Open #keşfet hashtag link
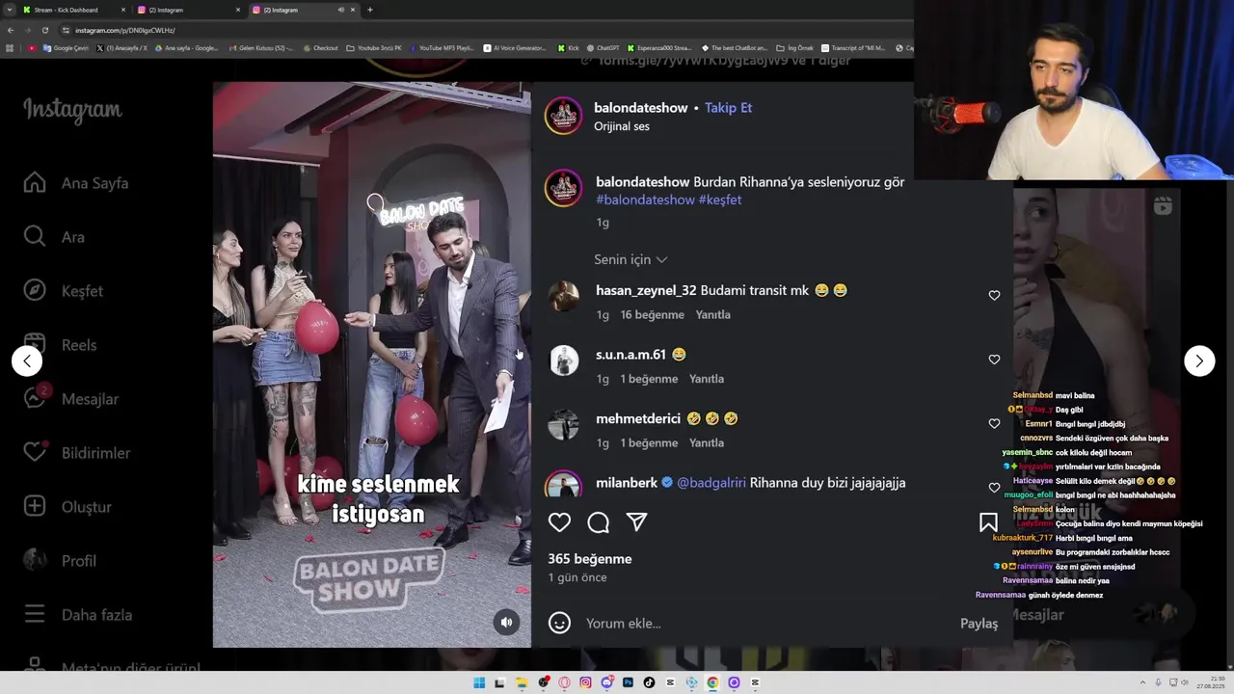 point(720,200)
